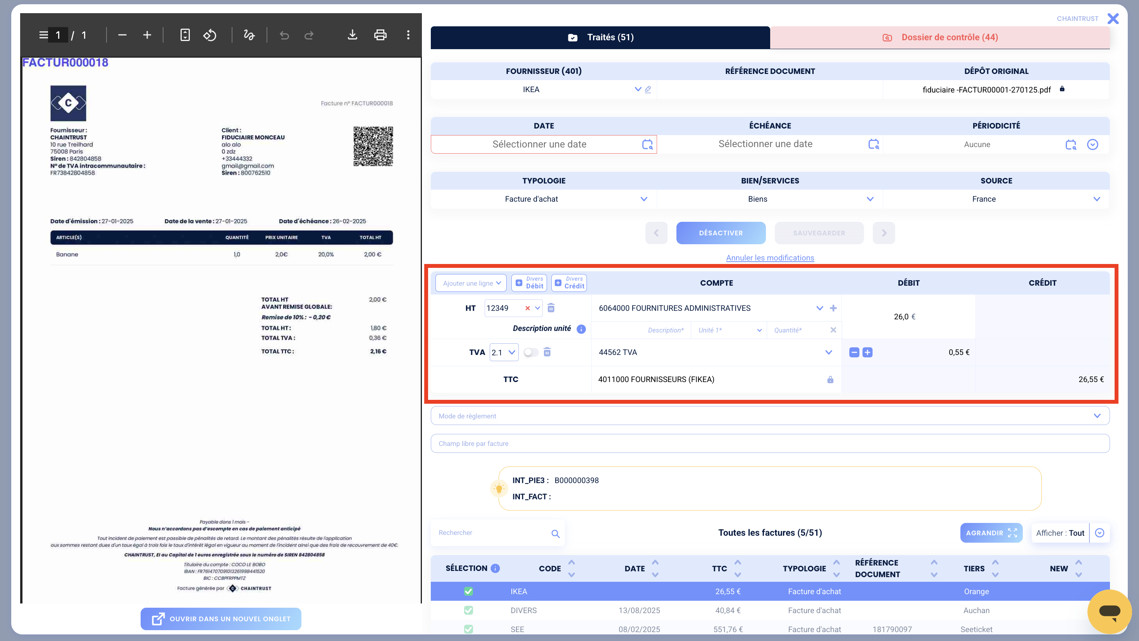Open the chat support bubble
Image resolution: width=1139 pixels, height=641 pixels.
(1109, 612)
